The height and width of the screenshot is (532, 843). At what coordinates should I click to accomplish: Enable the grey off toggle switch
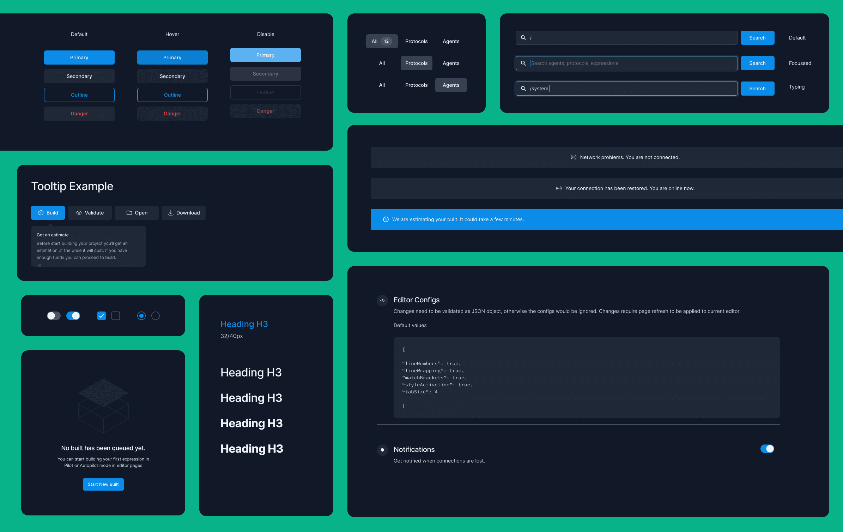tap(54, 316)
